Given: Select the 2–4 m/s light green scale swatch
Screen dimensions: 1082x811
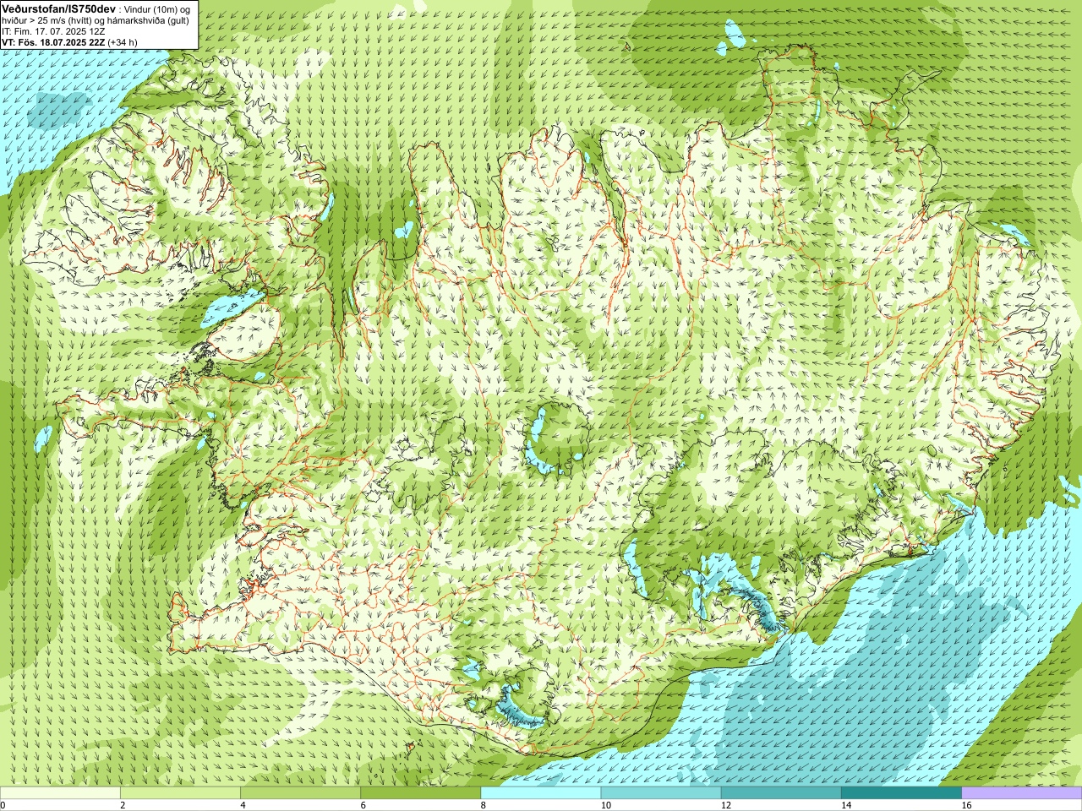Looking at the screenshot, I should [x=180, y=792].
